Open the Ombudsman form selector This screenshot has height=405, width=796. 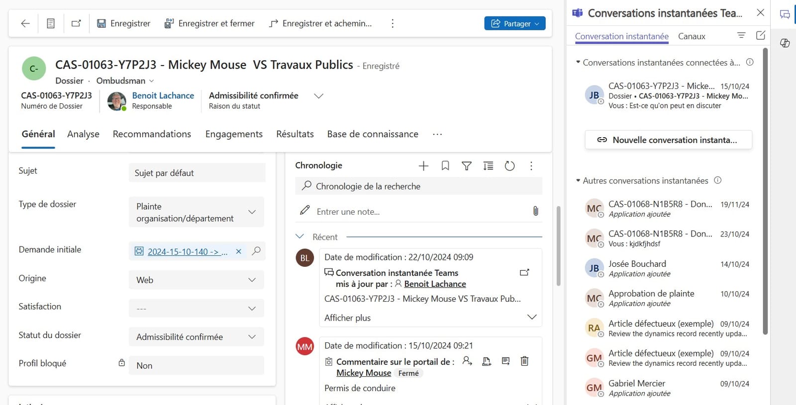(x=125, y=81)
